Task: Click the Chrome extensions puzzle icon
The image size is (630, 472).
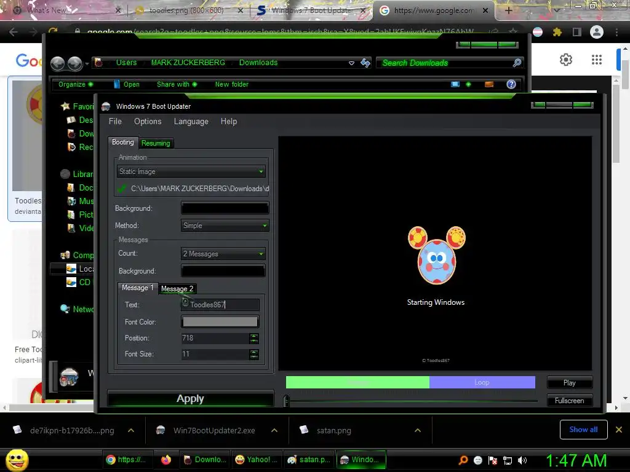Action: coord(557,32)
